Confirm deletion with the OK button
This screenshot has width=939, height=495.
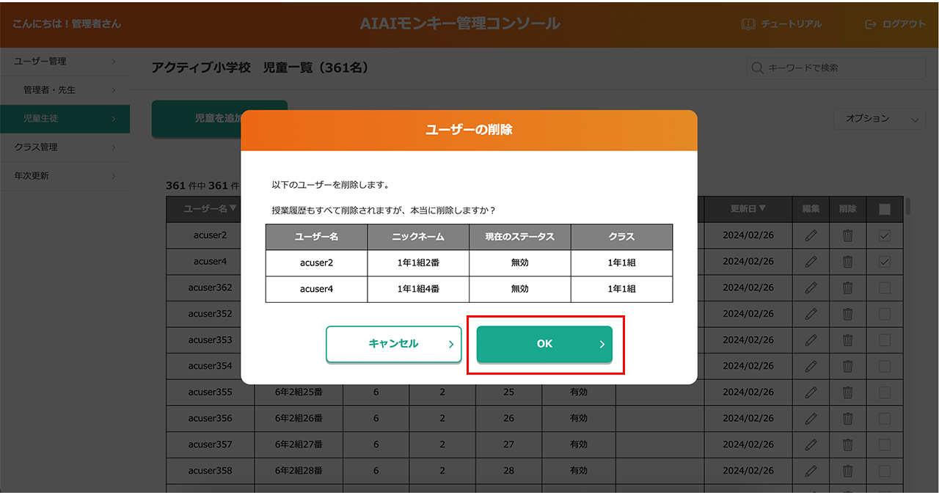[544, 344]
